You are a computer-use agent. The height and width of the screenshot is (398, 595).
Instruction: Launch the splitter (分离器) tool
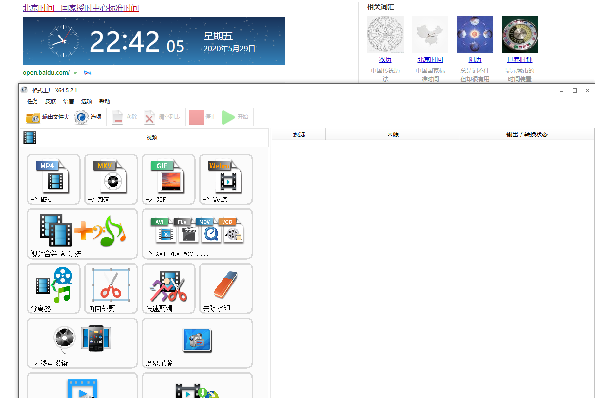coord(54,288)
